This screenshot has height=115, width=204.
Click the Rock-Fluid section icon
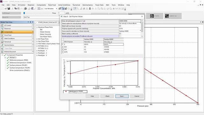(x=2, y=35)
